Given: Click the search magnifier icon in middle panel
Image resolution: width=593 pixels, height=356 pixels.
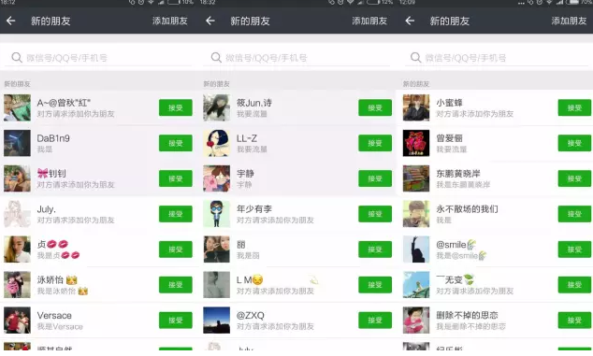Looking at the screenshot, I should point(216,57).
